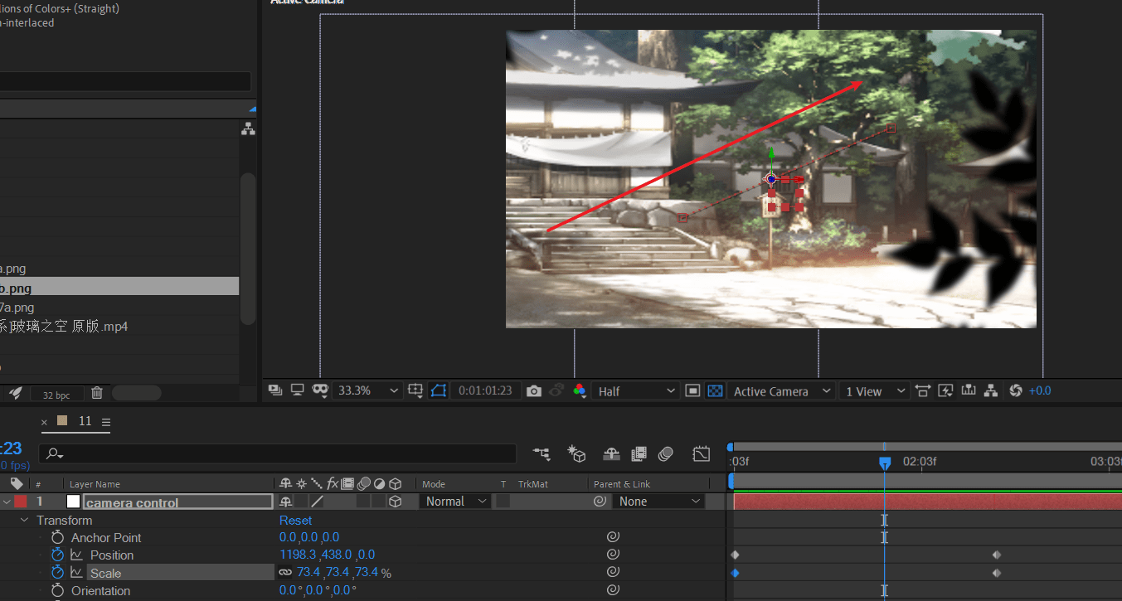Delete selected project item with trash icon
The image size is (1122, 601).
pos(97,393)
